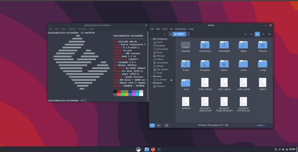
Task: Open File menu in file manager
Action: 152,29
